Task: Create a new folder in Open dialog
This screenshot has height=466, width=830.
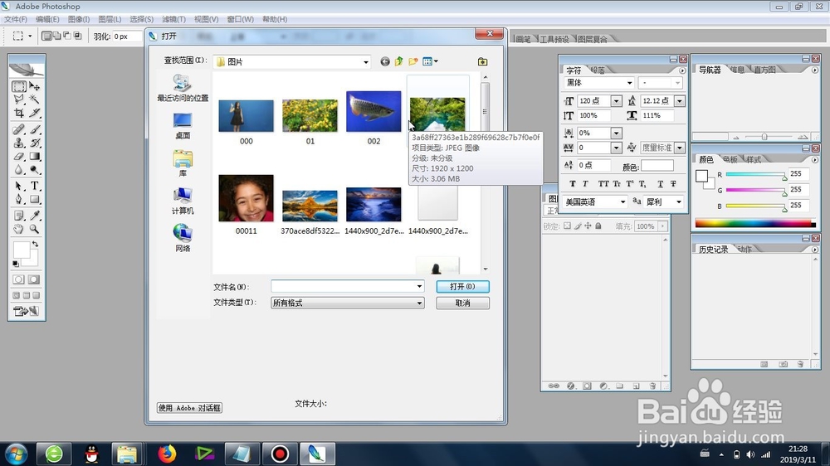Action: pos(413,61)
